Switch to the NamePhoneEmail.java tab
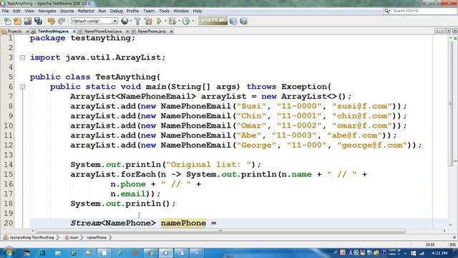The image size is (458, 258). pyautogui.click(x=103, y=32)
